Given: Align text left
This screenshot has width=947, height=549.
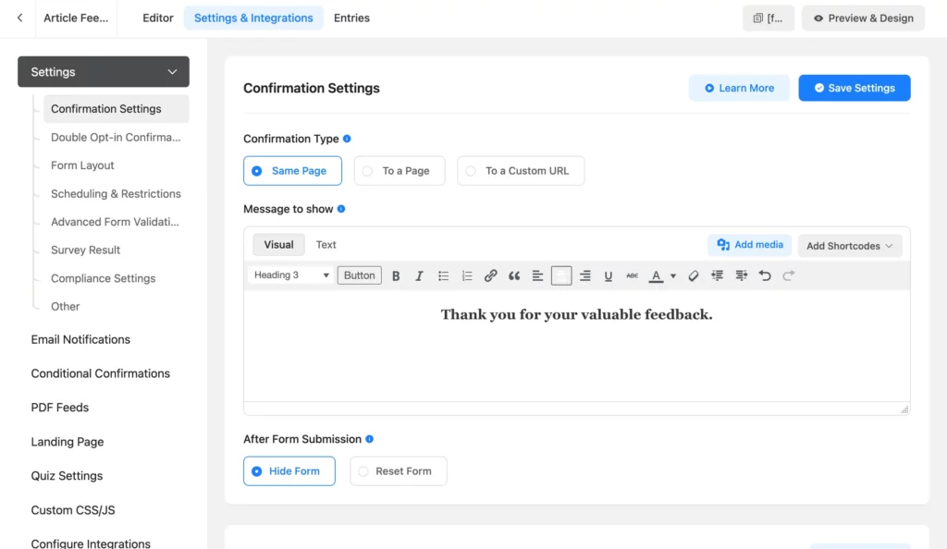Looking at the screenshot, I should point(537,275).
